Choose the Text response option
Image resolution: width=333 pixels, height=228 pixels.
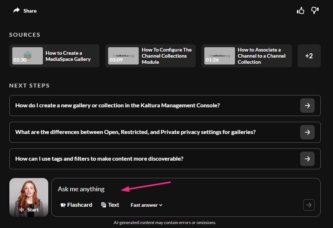point(110,205)
